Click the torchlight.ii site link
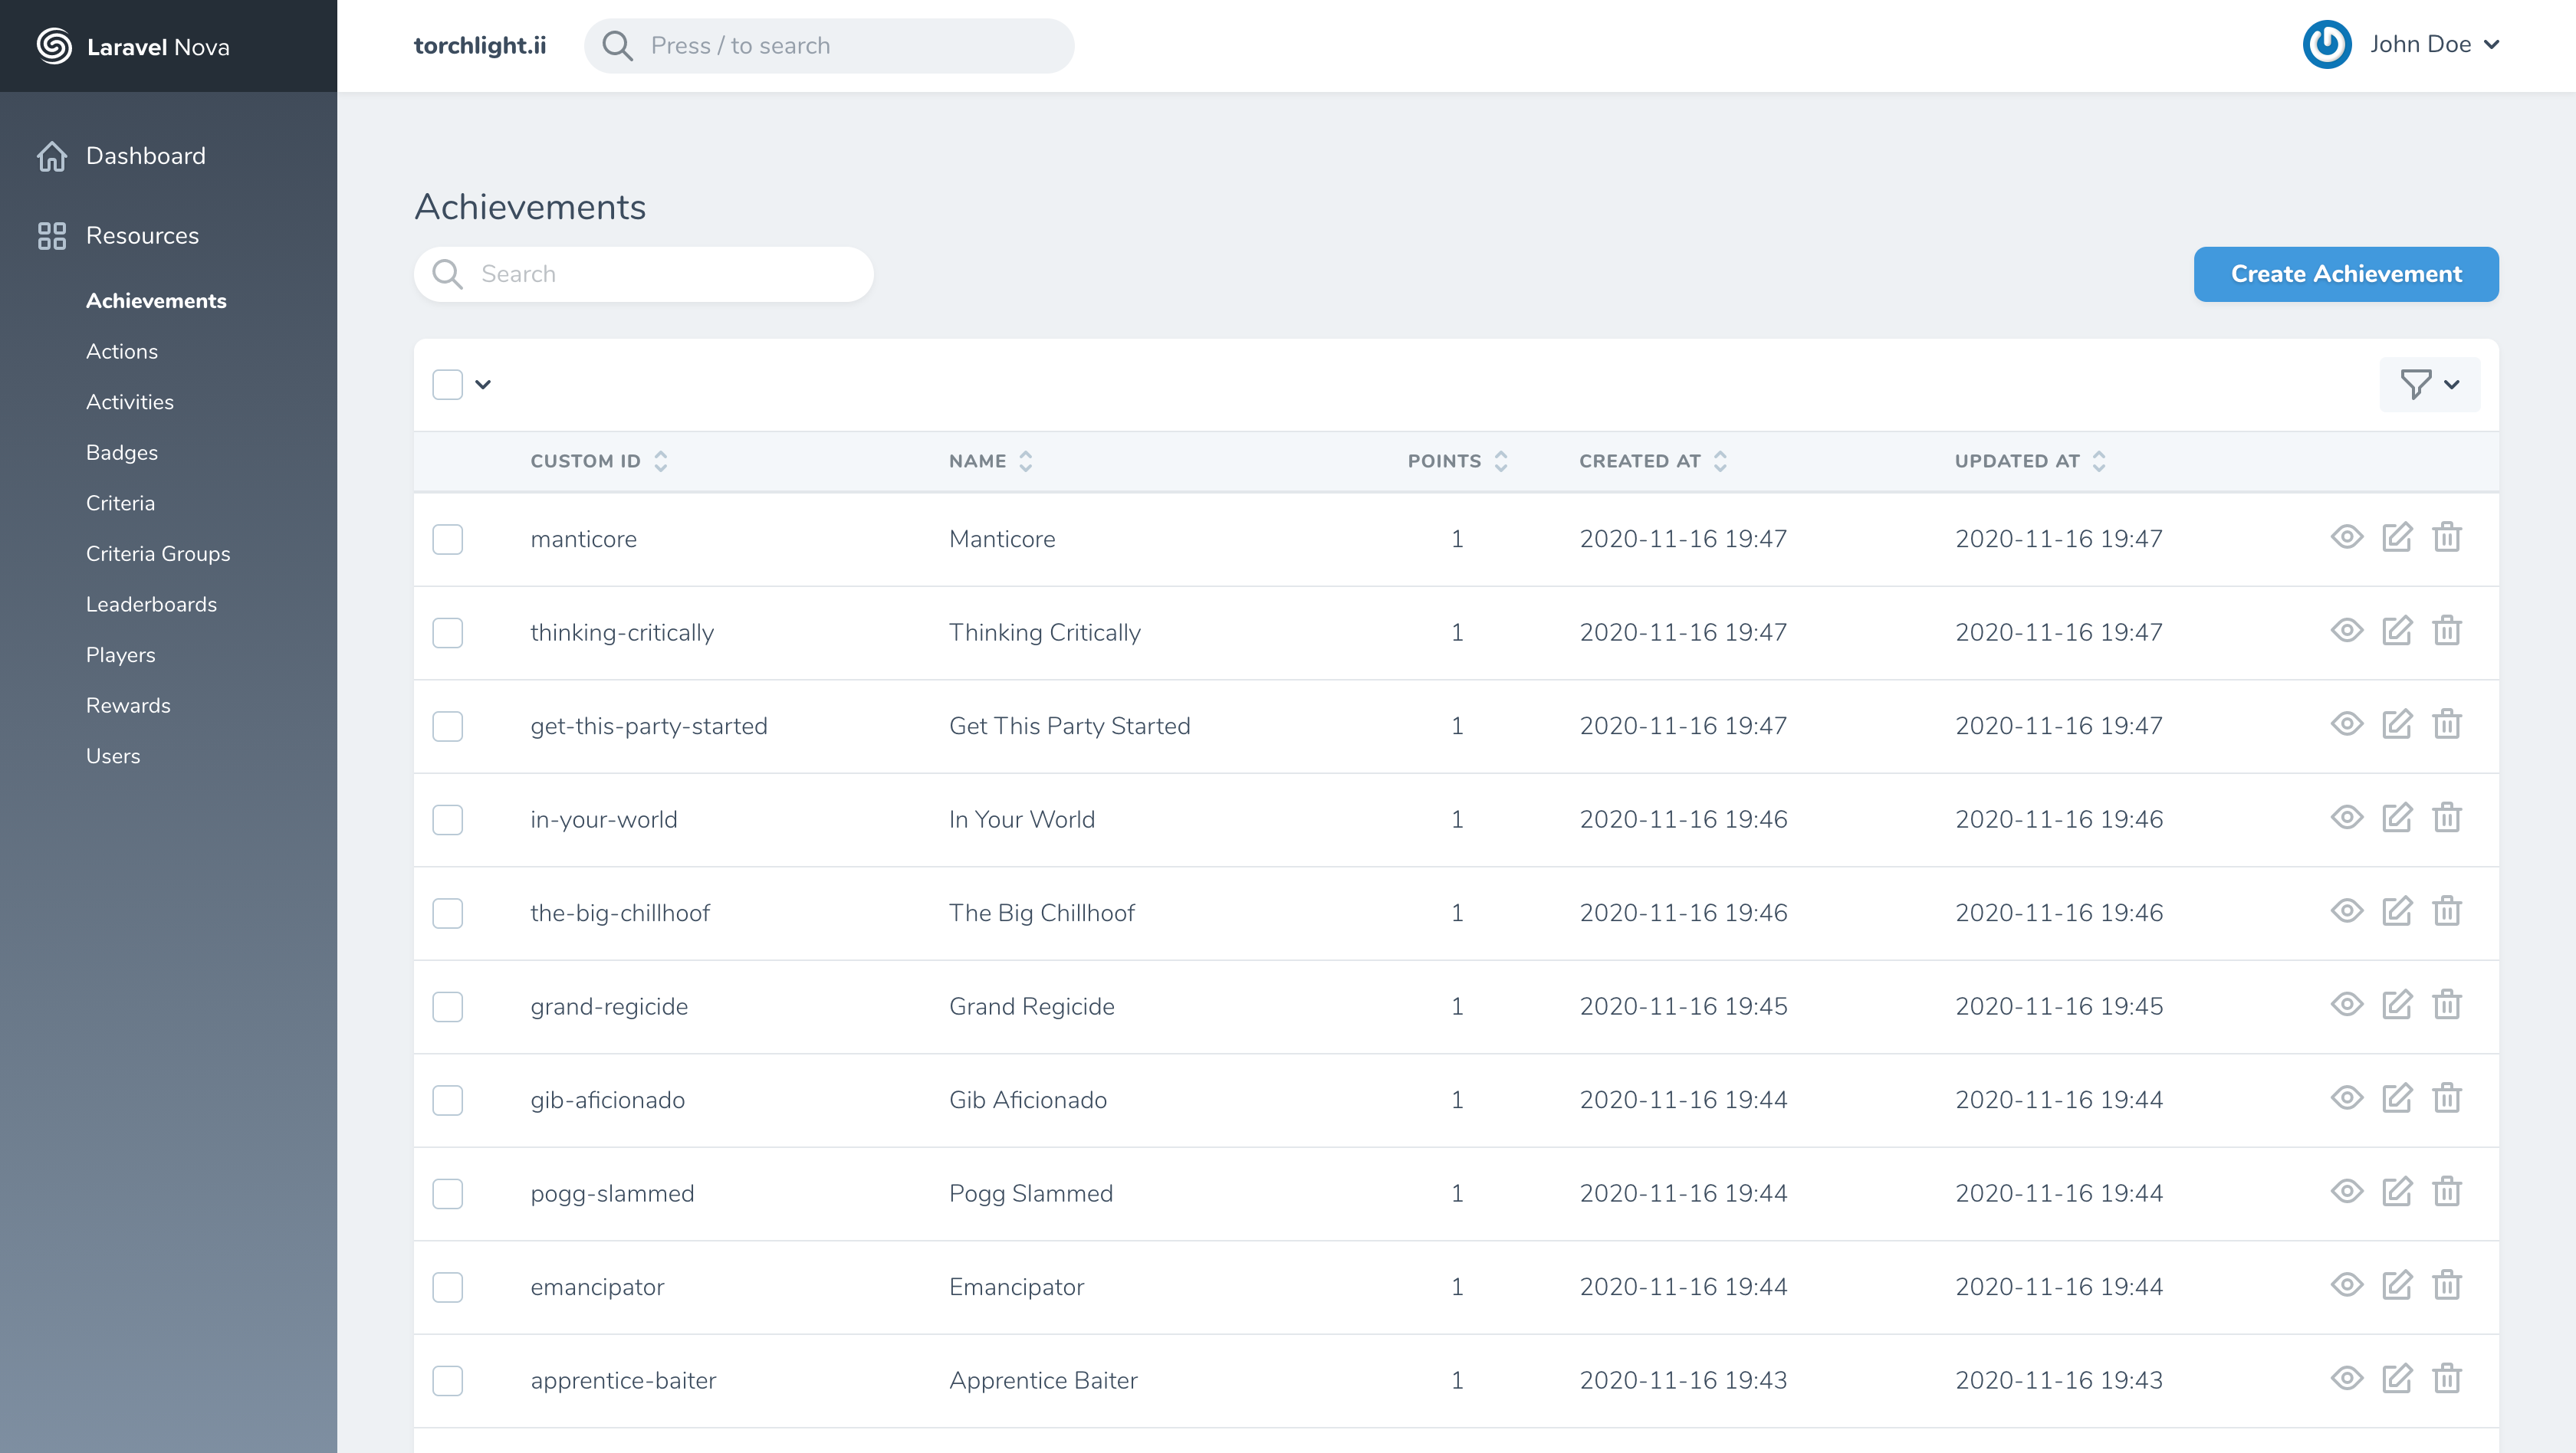Screen dimensions: 2576x1453 point(480,46)
